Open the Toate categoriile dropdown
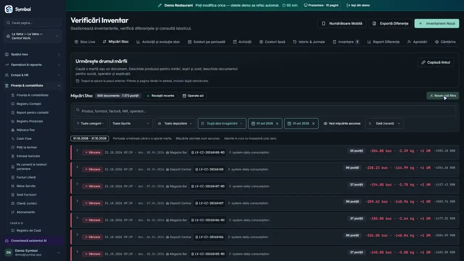 coord(90,124)
